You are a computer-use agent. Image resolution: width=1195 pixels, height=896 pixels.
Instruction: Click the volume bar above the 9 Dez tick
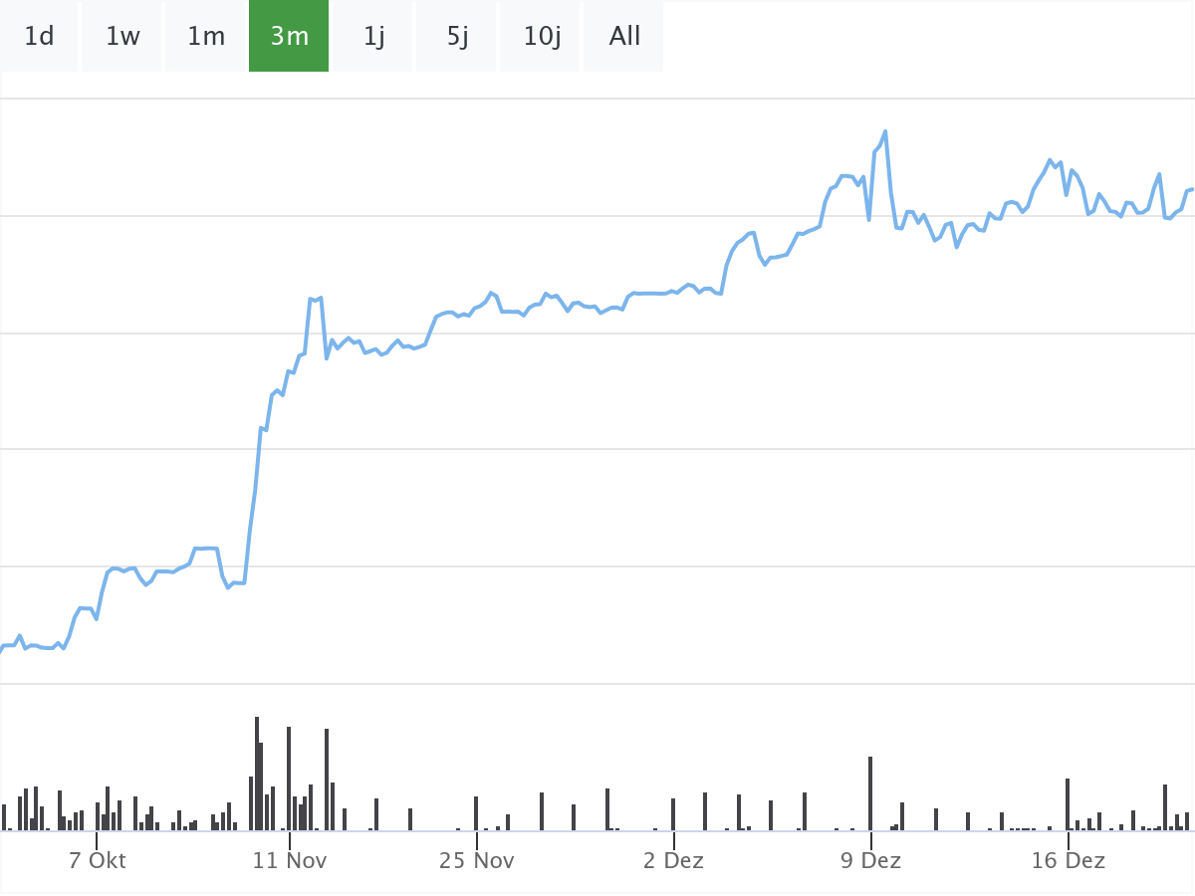pos(870,794)
